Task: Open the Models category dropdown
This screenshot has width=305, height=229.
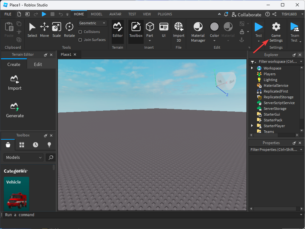Action: (23, 157)
